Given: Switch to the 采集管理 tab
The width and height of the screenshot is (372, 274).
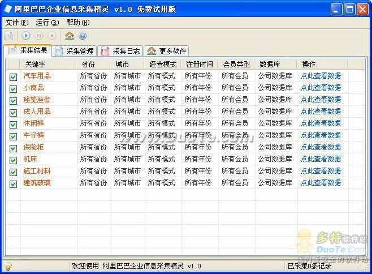Looking at the screenshot, I should (75, 51).
